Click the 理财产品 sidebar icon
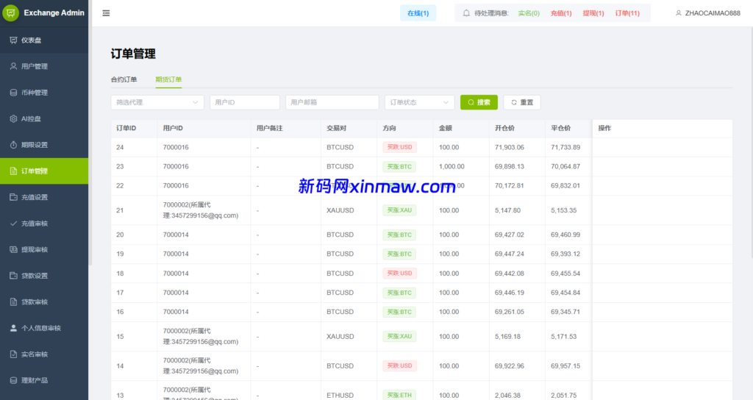The height and width of the screenshot is (400, 753). click(13, 380)
